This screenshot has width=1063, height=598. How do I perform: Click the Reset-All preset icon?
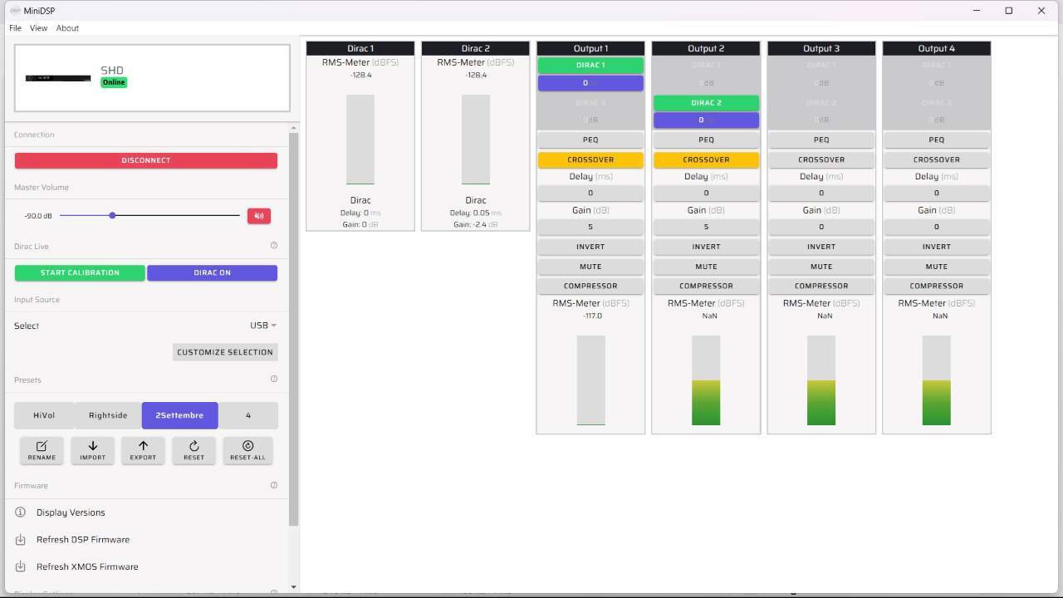coord(247,446)
